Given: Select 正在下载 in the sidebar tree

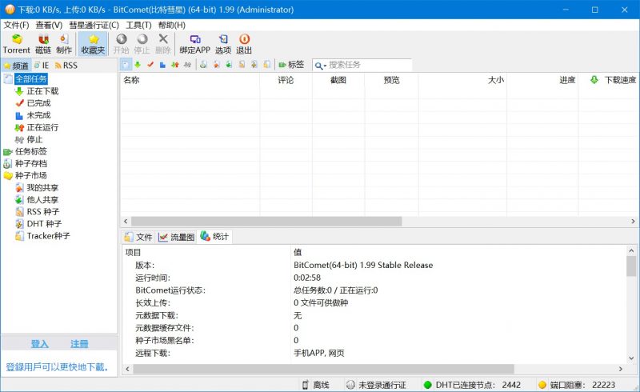Looking at the screenshot, I should point(42,91).
